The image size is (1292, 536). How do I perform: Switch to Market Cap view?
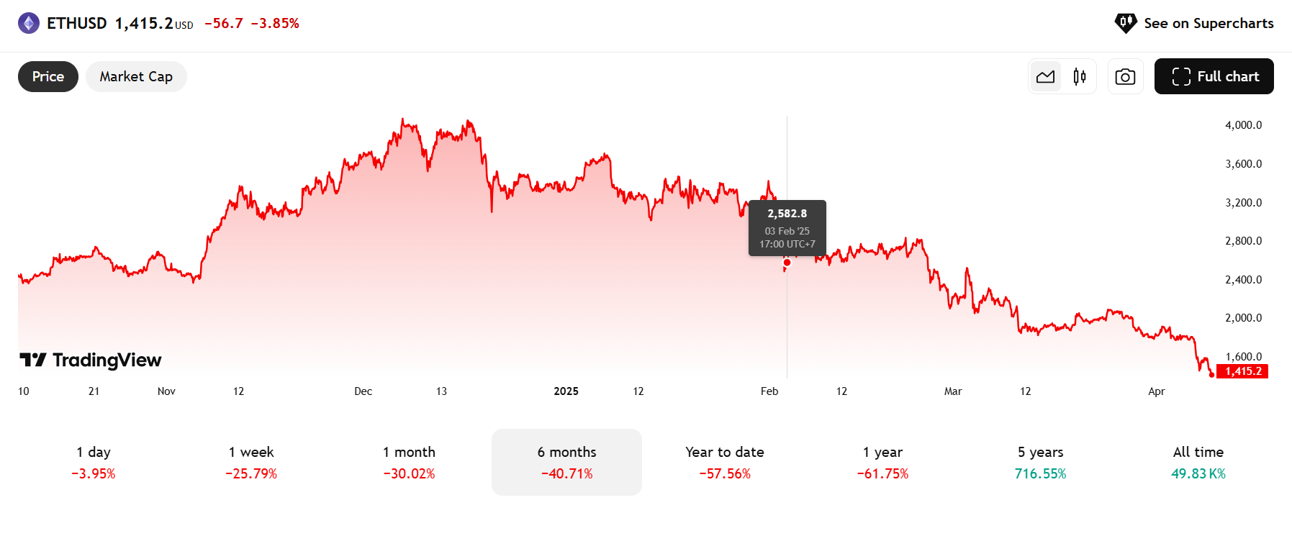pos(136,76)
